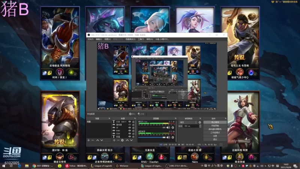This screenshot has height=169, width=300.
Task: Lock the CSGO source
Action: (133, 134)
